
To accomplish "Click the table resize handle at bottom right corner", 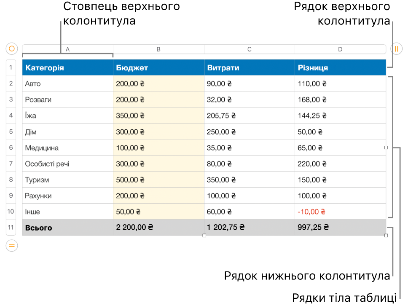I will pyautogui.click(x=386, y=236).
